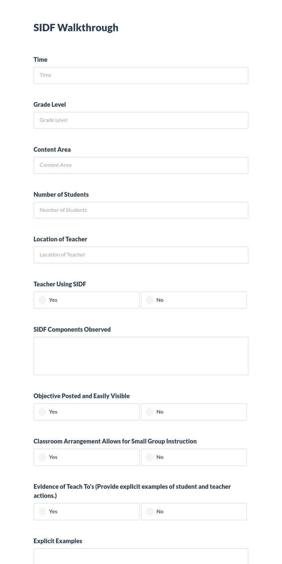Click the Grade Level input field

[x=141, y=120]
